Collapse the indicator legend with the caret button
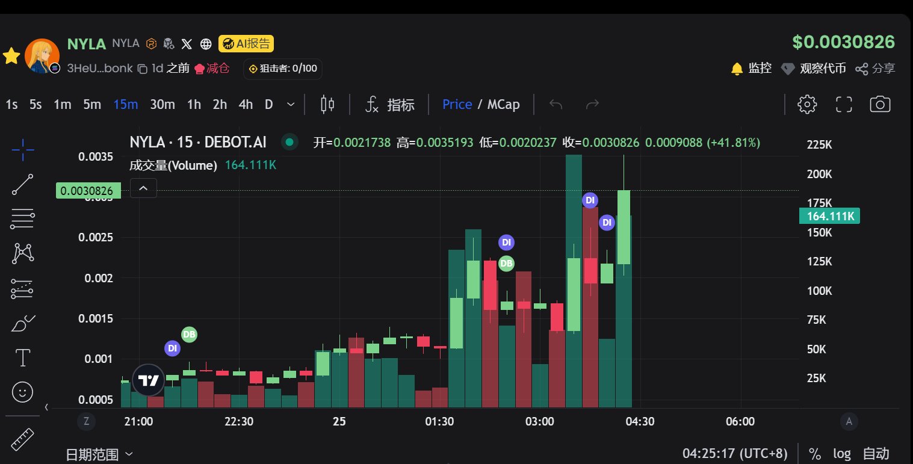 (x=143, y=188)
